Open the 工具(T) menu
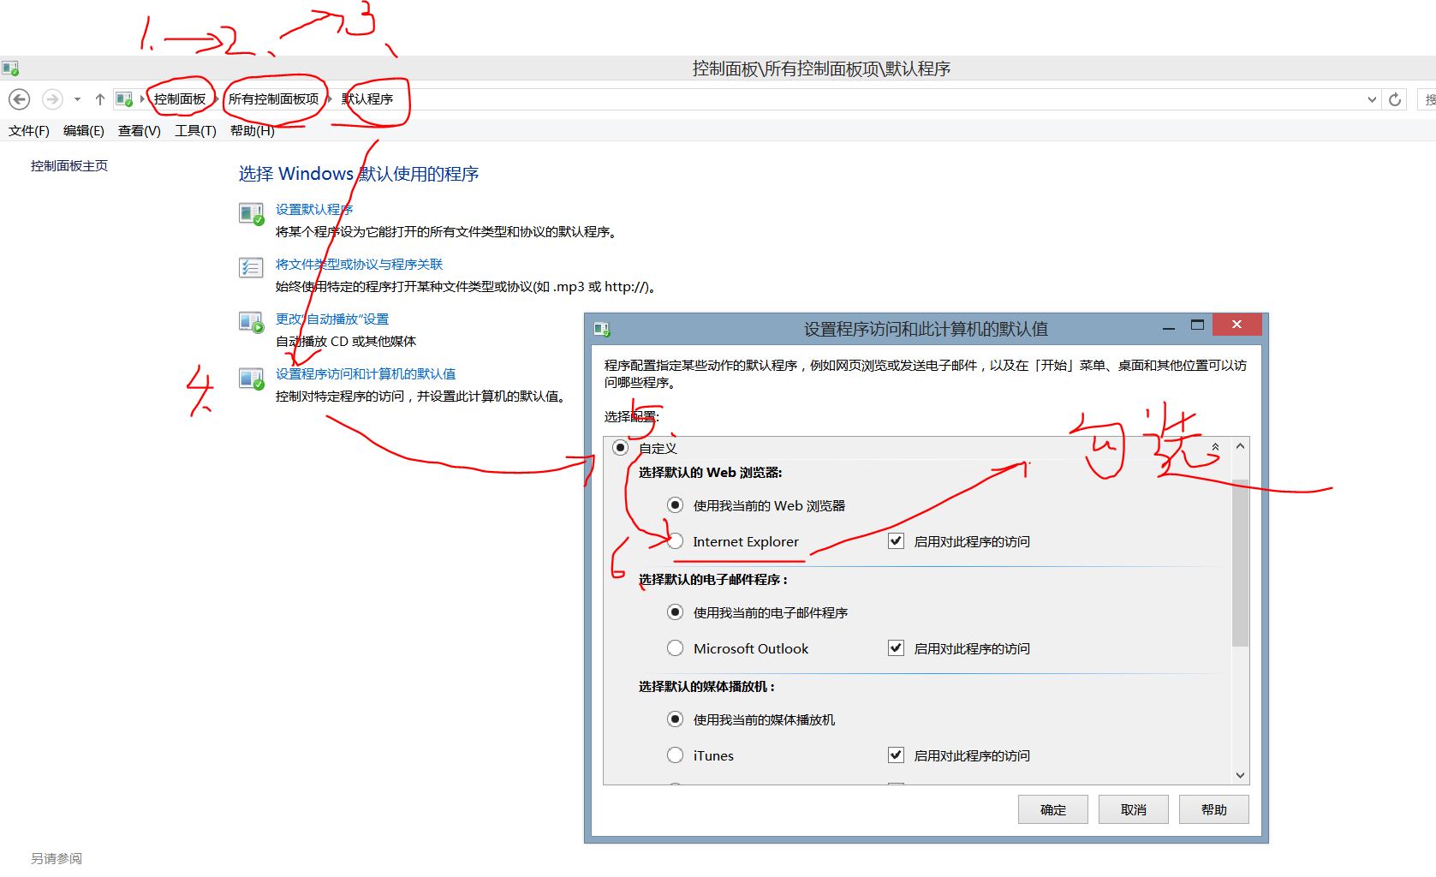 [x=195, y=131]
